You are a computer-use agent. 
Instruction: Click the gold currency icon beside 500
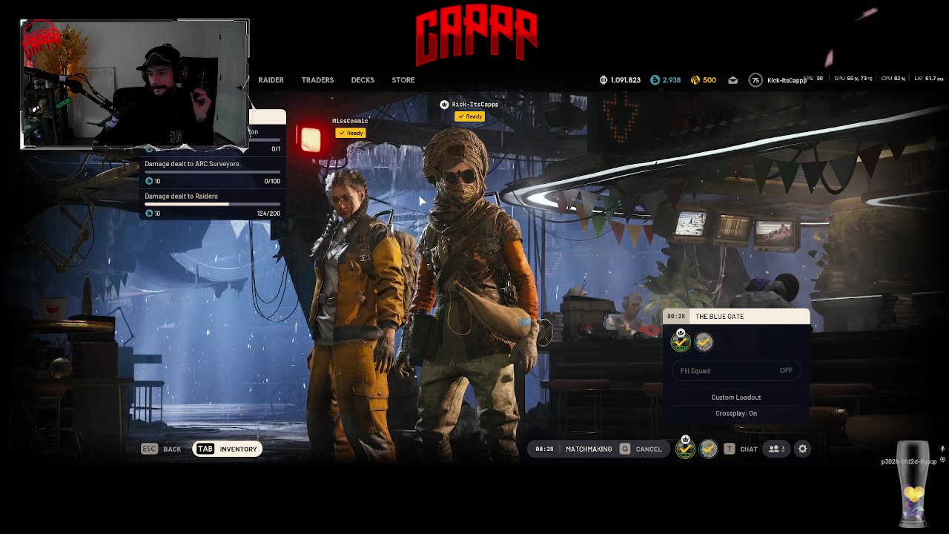click(x=695, y=80)
